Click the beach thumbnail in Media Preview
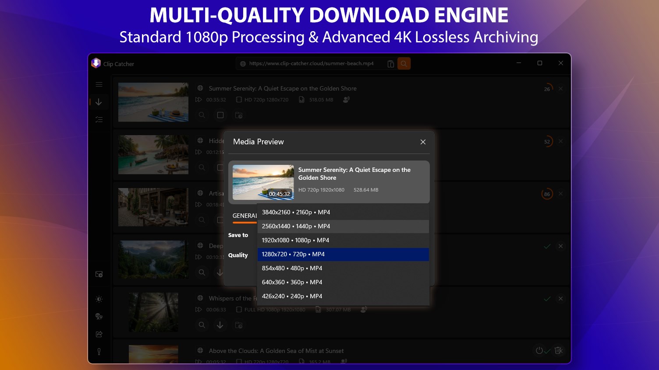Image resolution: width=659 pixels, height=370 pixels. 263,182
